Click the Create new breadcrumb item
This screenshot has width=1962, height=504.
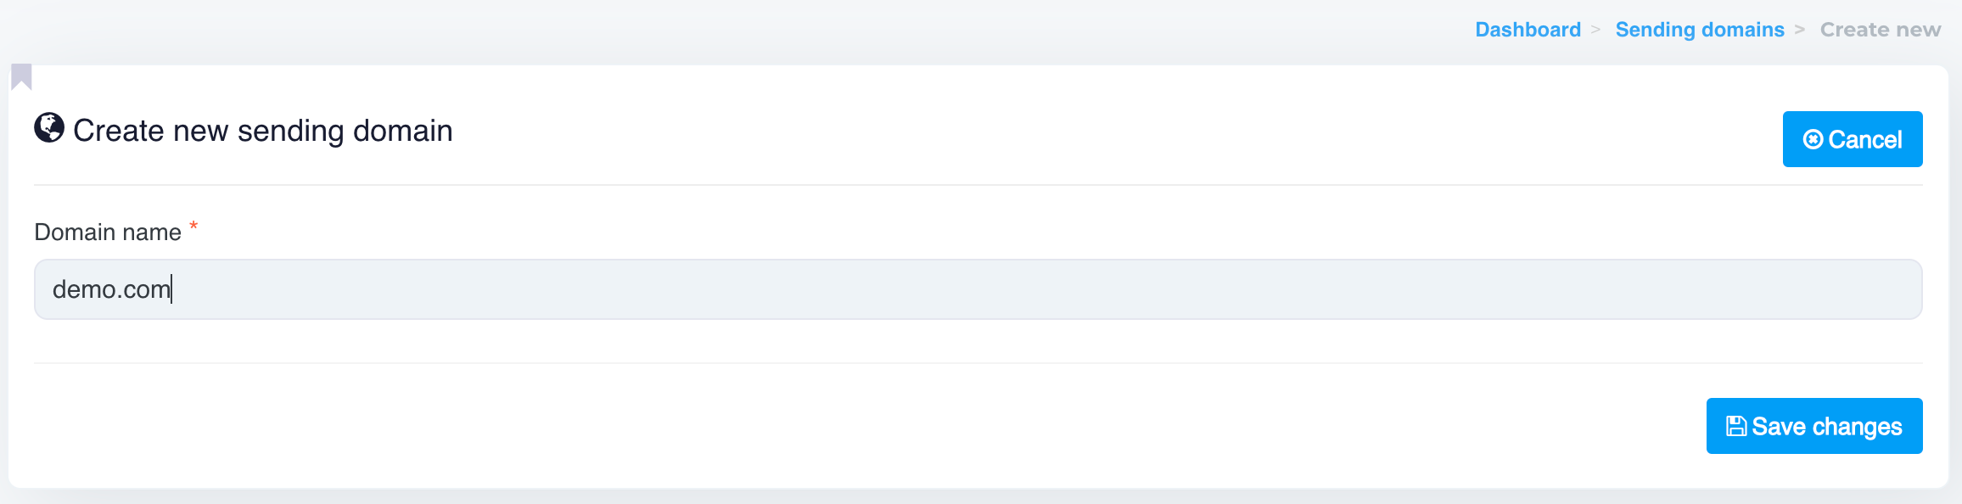point(1880,30)
